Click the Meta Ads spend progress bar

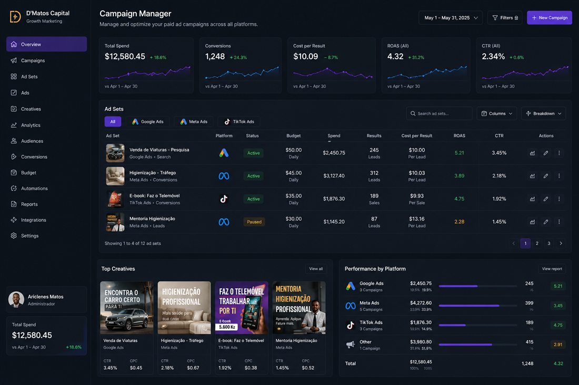[x=477, y=305]
